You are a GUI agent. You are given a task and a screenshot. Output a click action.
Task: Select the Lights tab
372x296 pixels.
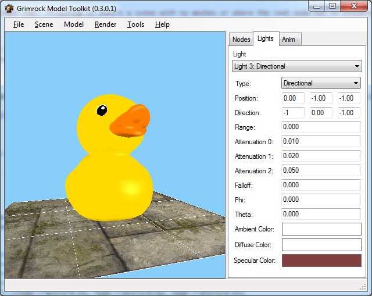(266, 38)
